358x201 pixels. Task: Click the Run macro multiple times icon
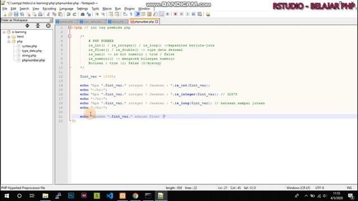(x=194, y=15)
